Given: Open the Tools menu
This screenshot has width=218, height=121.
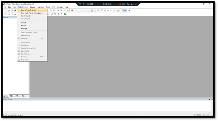Looking at the screenshot, I should coord(48,7).
